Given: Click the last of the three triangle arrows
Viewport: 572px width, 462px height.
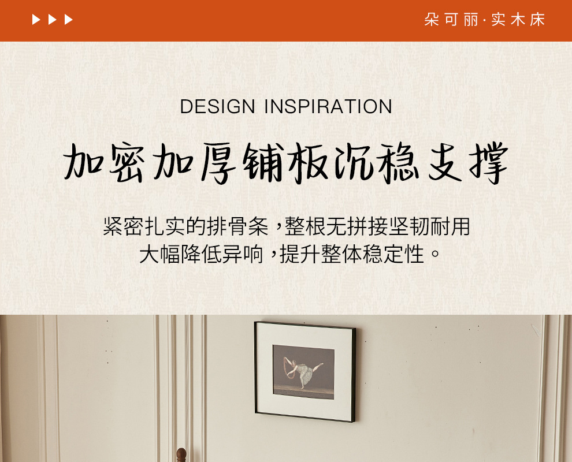Looking at the screenshot, I should coord(68,19).
